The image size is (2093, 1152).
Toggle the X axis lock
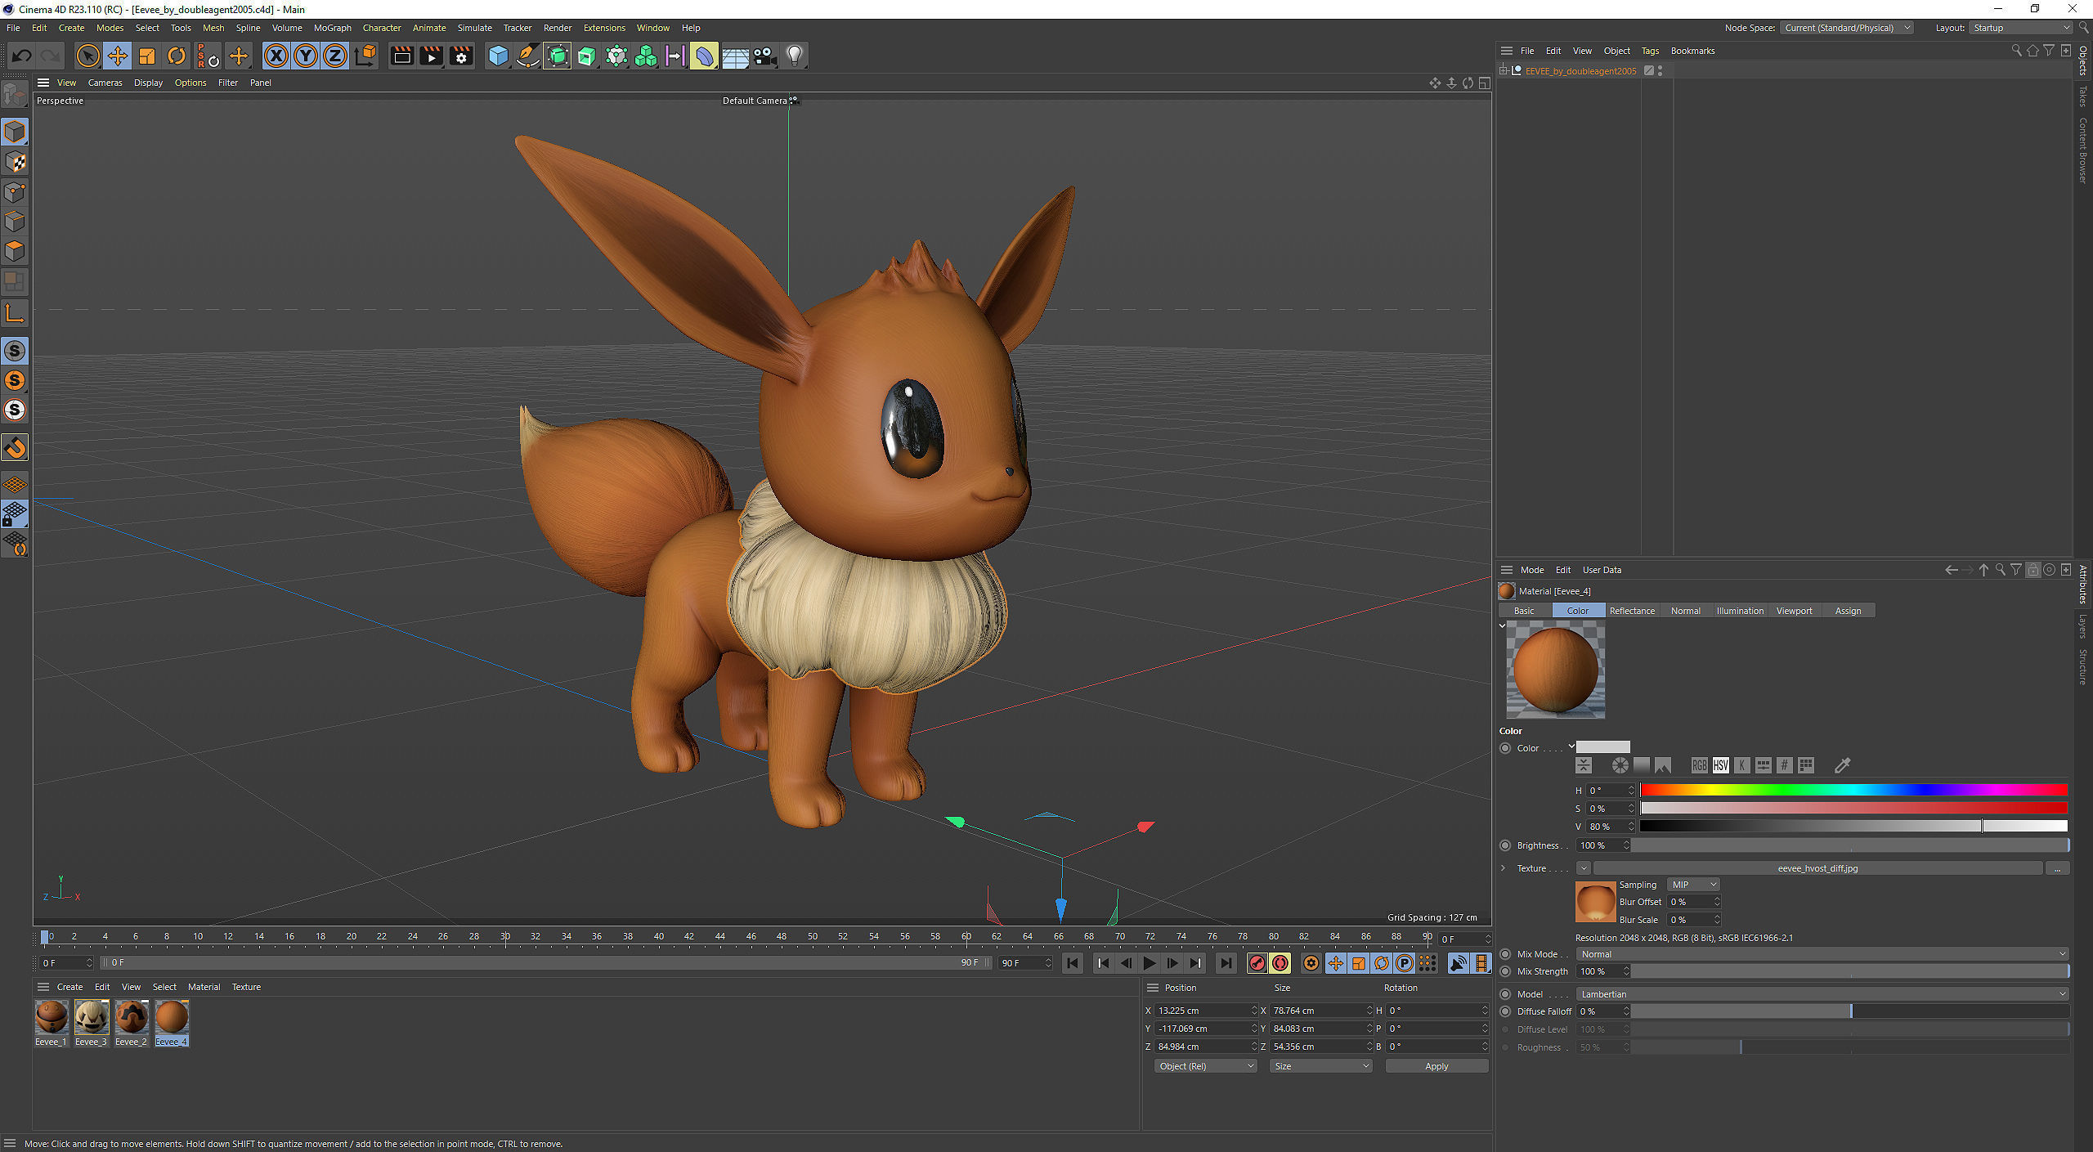click(276, 56)
